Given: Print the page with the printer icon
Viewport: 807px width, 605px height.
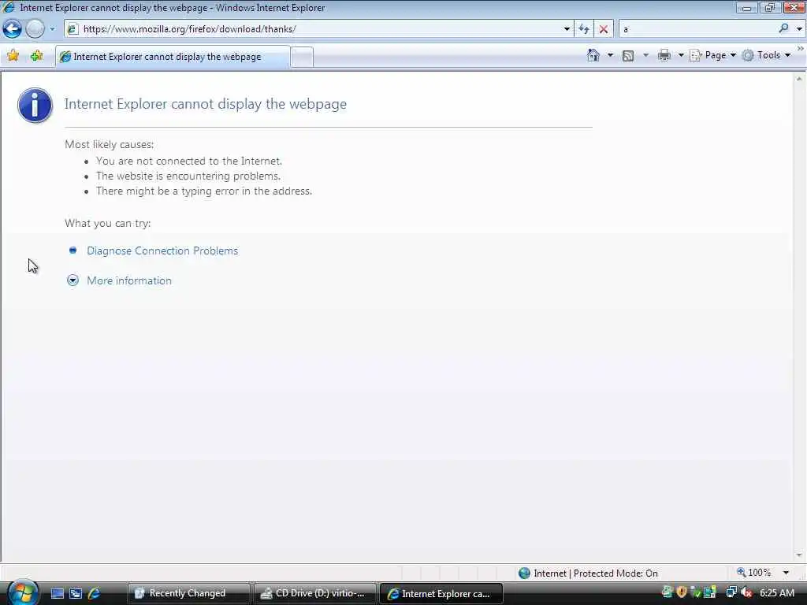Looking at the screenshot, I should [x=664, y=55].
